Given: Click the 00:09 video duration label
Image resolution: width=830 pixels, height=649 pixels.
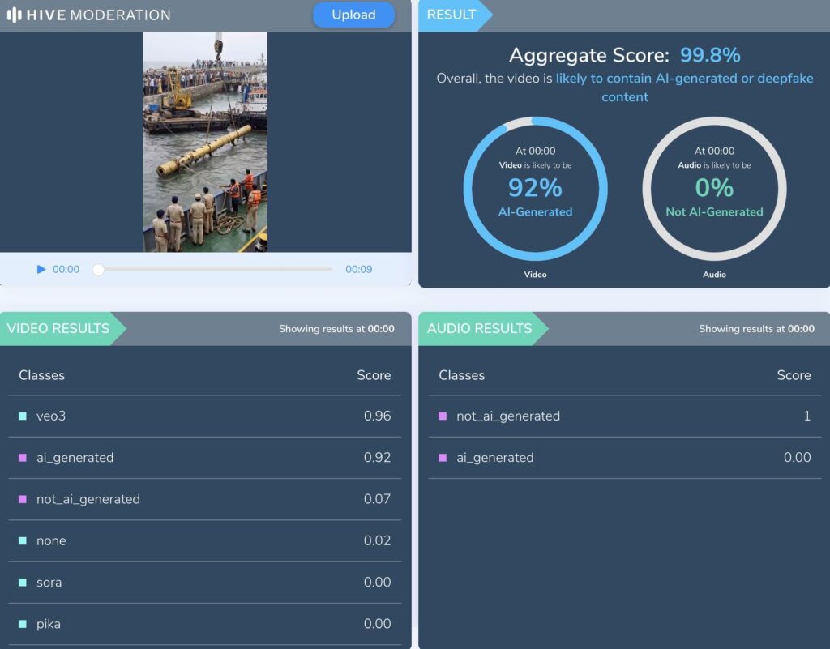Looking at the screenshot, I should (x=358, y=269).
